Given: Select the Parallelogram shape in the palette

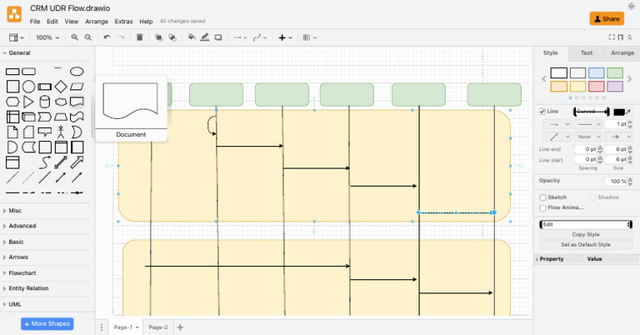Looking at the screenshot, I should point(77,87).
